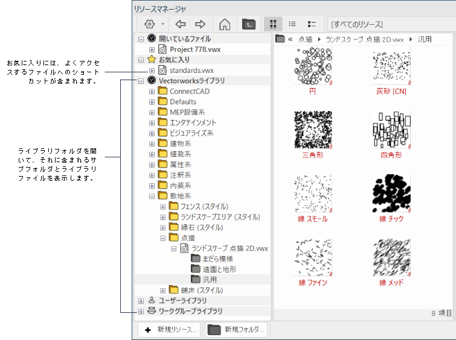
Task: Select the Project 778.vwx open file
Action: (x=194, y=49)
